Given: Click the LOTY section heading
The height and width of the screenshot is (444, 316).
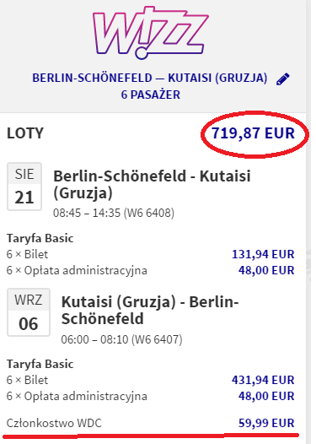Looking at the screenshot, I should click(25, 133).
